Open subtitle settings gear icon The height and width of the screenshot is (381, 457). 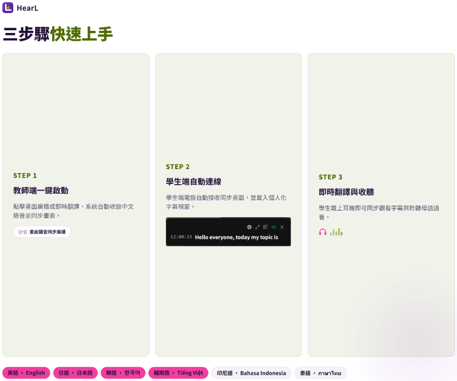click(249, 227)
